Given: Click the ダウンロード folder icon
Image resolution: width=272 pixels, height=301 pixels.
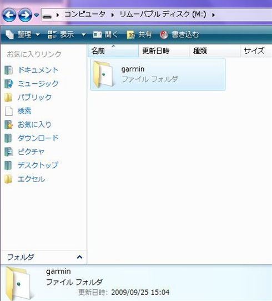Looking at the screenshot, I should tap(8, 138).
